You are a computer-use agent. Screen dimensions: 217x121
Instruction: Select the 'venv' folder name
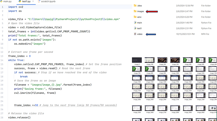point(139,17)
